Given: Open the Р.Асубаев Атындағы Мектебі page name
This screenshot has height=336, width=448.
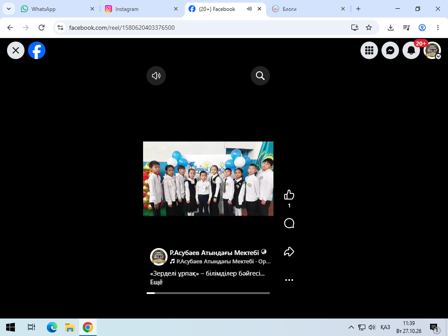Looking at the screenshot, I should pyautogui.click(x=214, y=252).
